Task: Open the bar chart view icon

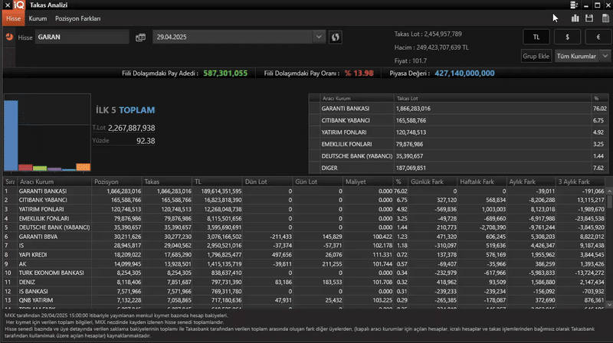Action: click(x=575, y=18)
